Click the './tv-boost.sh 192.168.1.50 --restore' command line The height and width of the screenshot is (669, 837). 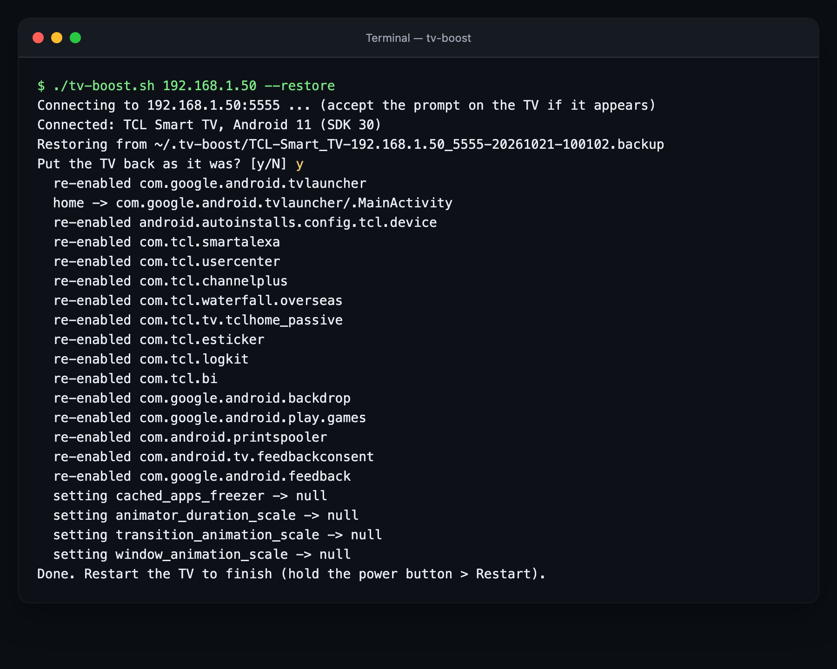[x=186, y=86]
